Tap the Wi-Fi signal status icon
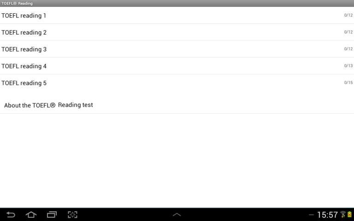The image size is (354, 221). coord(343,214)
